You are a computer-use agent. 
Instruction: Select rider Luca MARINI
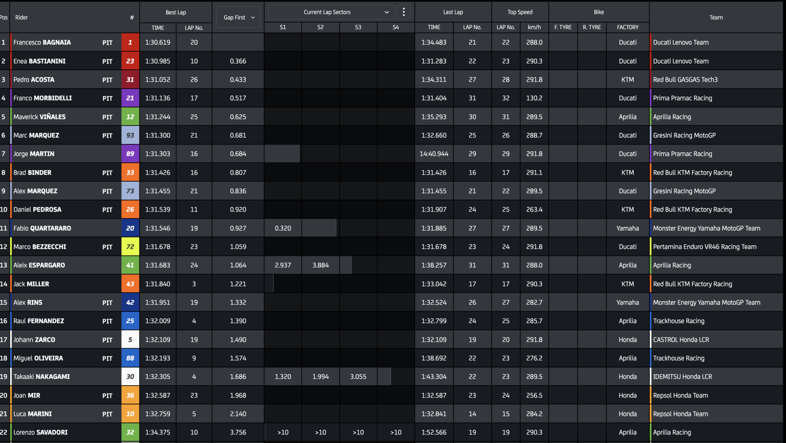(x=32, y=414)
